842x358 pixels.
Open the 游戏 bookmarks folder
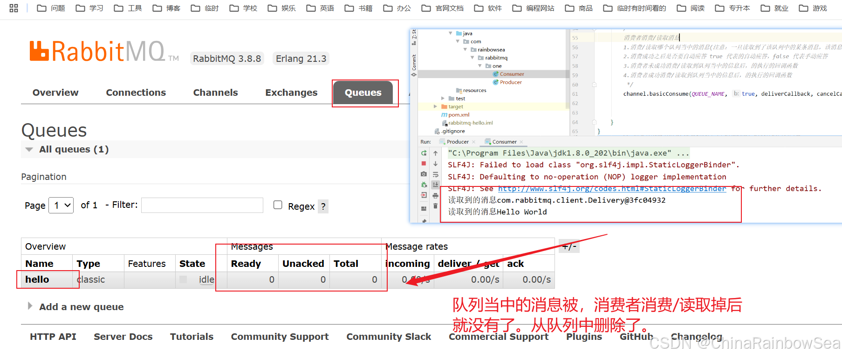pos(813,8)
